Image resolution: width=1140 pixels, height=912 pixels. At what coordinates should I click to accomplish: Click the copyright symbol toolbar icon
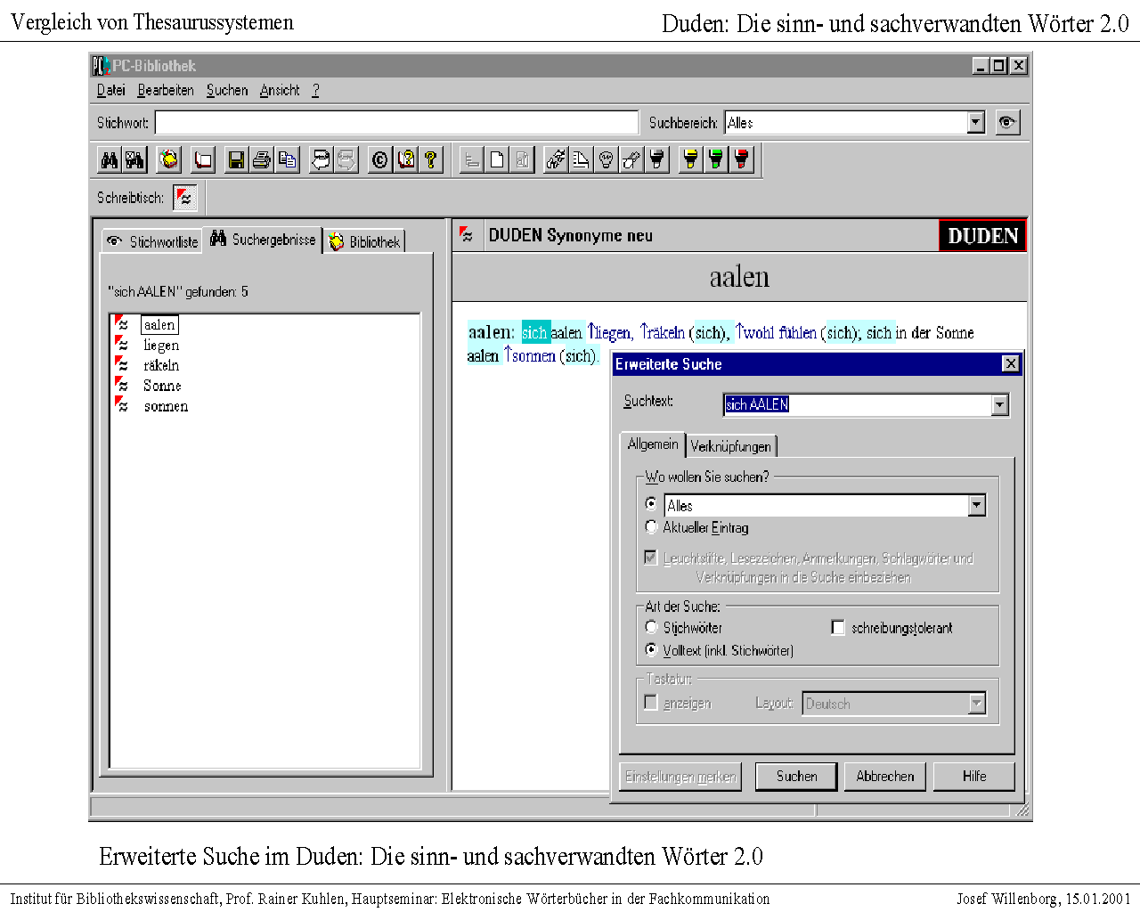click(380, 160)
